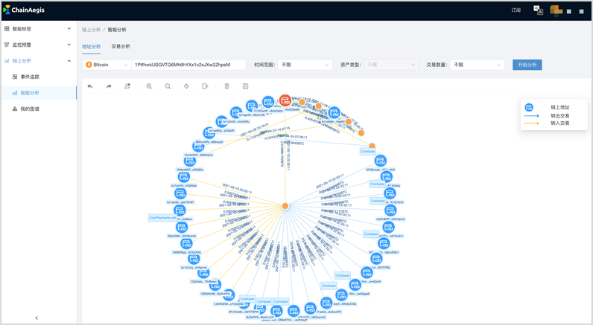Image resolution: width=593 pixels, height=325 pixels.
Task: Collapse the sidebar with left arrow
Action: (37, 318)
